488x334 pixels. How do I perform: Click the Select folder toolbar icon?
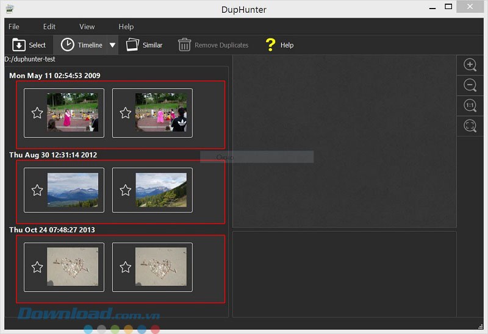[20, 45]
